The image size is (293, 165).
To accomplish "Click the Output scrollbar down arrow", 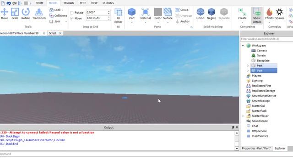I will point(237,148).
